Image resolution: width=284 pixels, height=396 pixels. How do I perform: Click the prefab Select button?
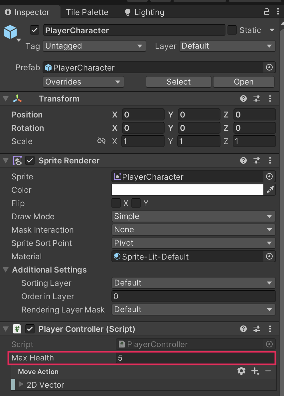[179, 82]
